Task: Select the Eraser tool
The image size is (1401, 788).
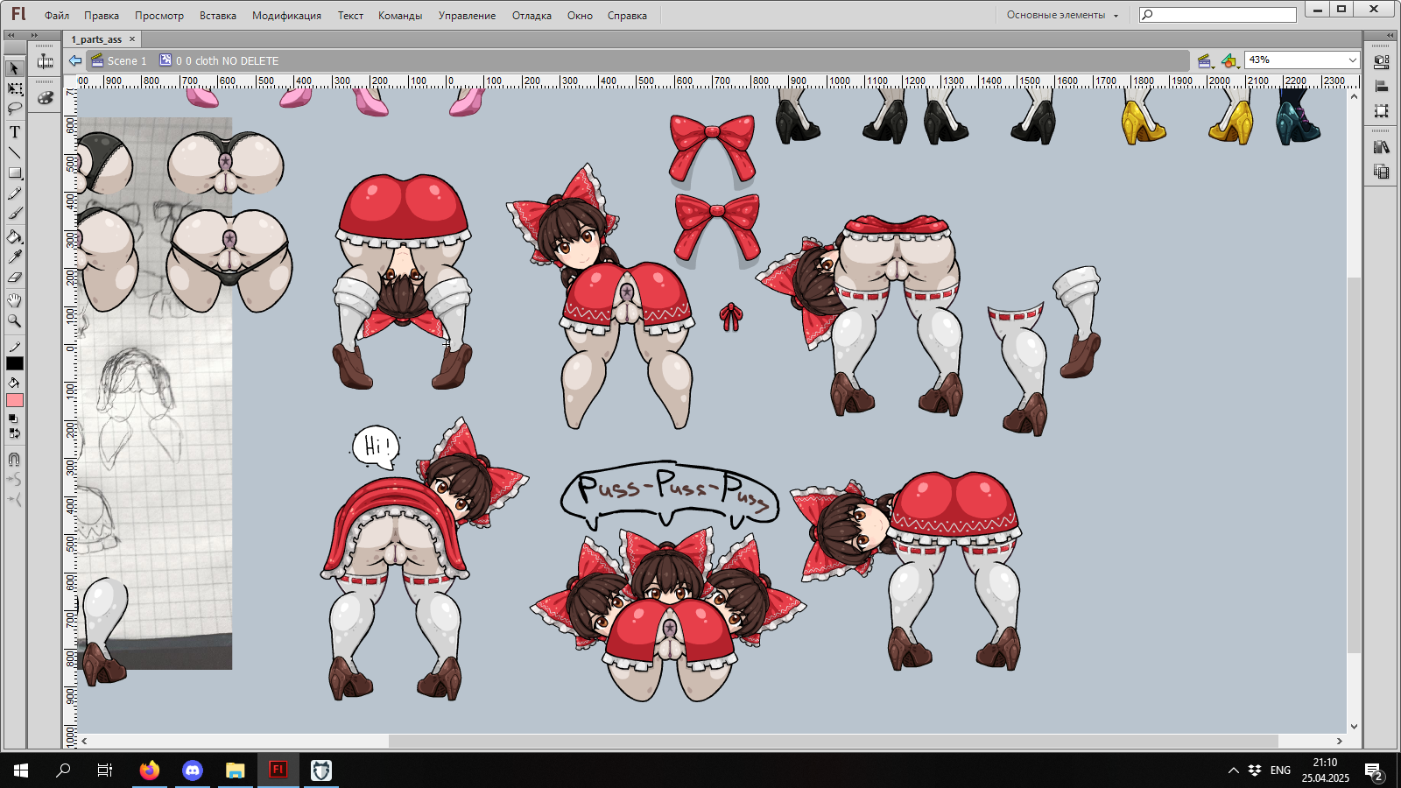Action: (15, 278)
